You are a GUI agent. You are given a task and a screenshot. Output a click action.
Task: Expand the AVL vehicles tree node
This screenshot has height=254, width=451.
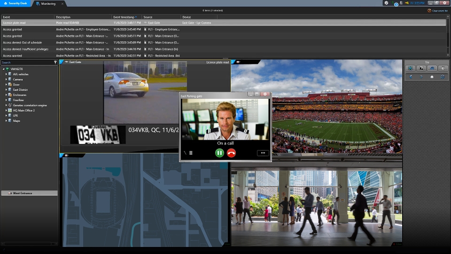click(x=6, y=74)
